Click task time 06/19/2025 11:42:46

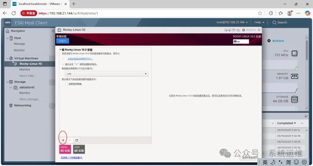(289, 136)
